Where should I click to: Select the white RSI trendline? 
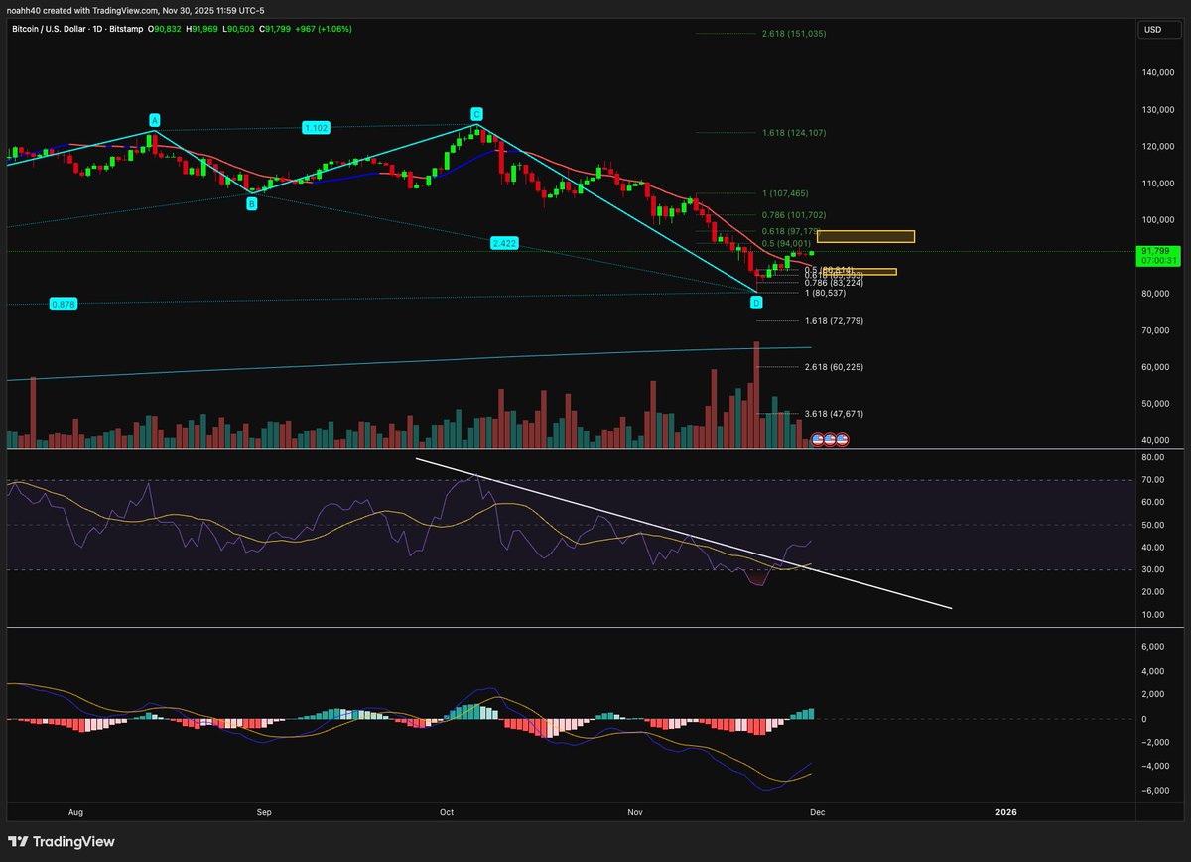(x=683, y=533)
